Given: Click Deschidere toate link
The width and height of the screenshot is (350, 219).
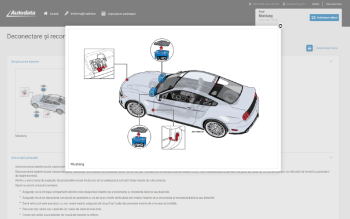Looking at the screenshot, I should pyautogui.click(x=326, y=48).
